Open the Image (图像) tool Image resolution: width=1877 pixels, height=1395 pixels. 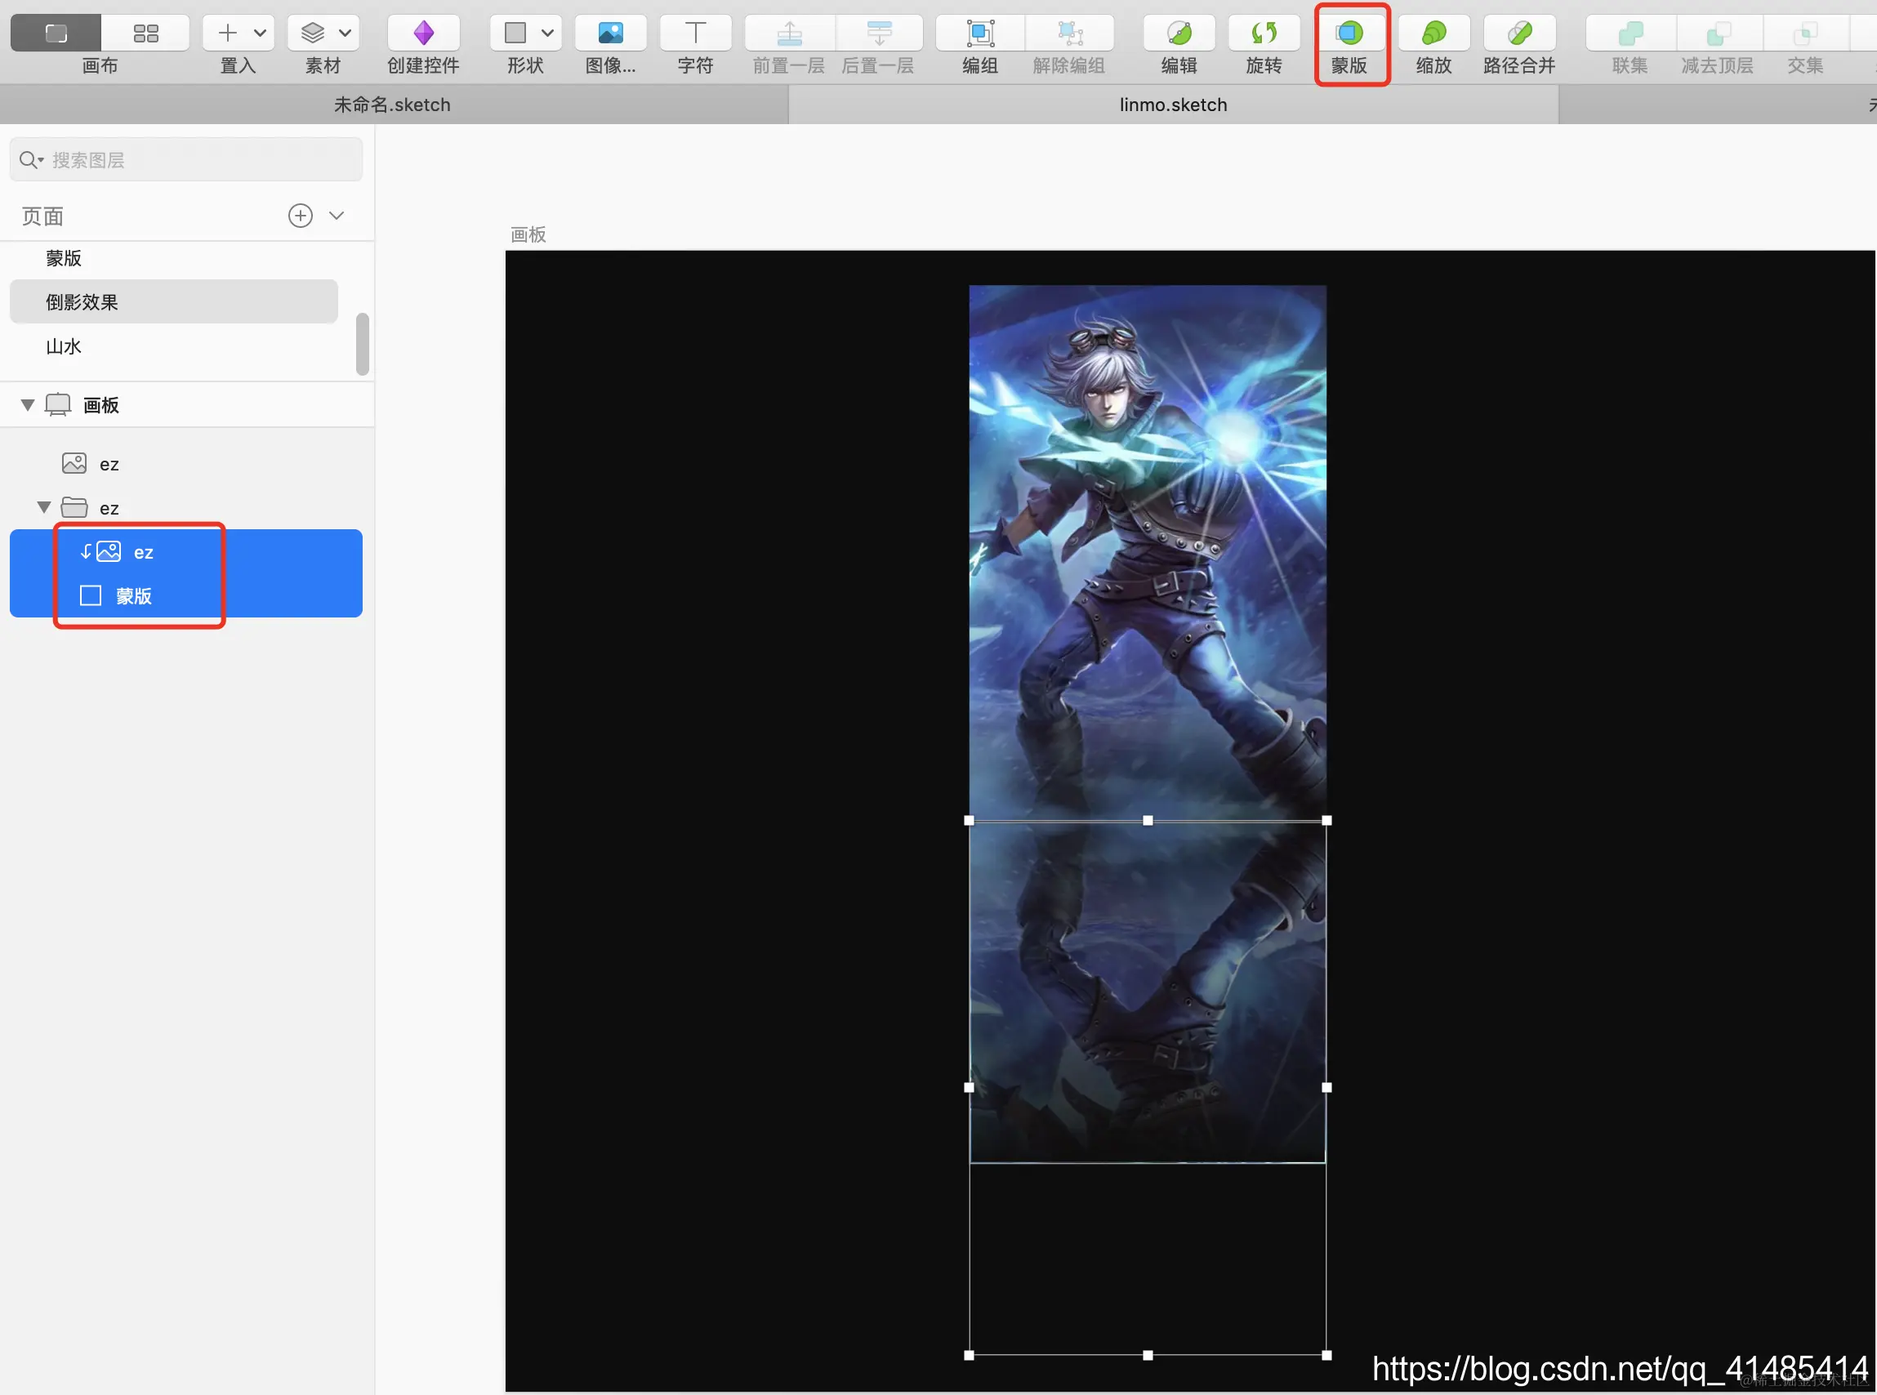point(609,34)
